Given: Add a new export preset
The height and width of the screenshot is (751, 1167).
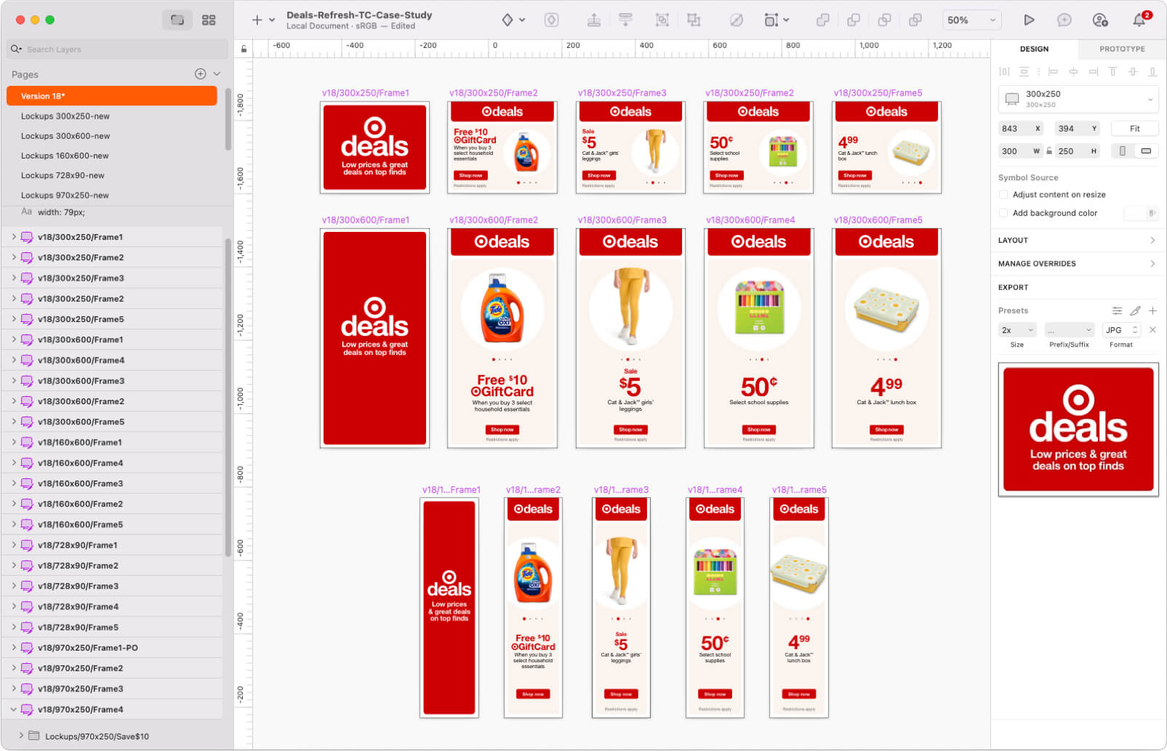Looking at the screenshot, I should coord(1152,310).
